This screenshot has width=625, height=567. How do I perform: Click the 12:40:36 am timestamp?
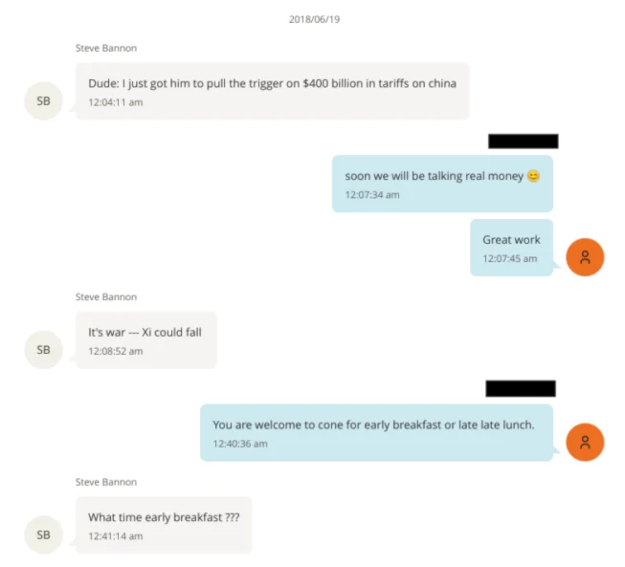pos(240,444)
